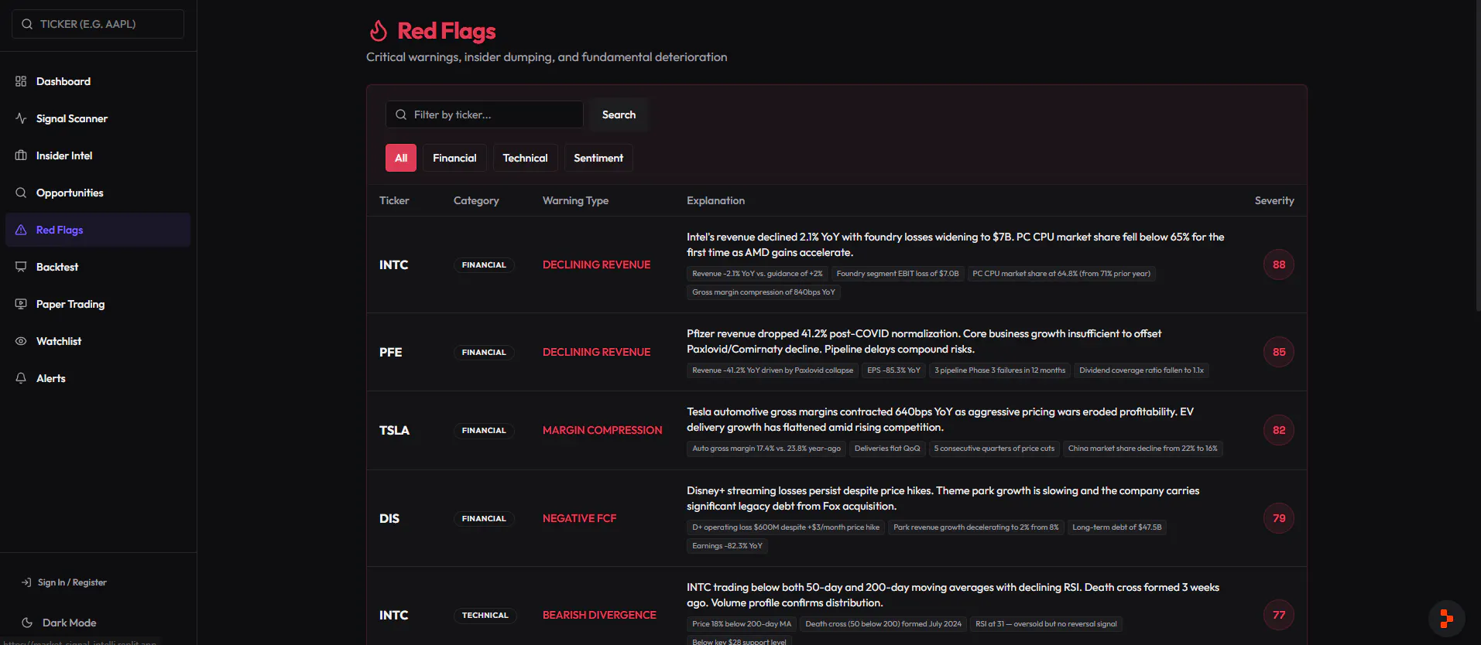Click the TSLA ticker
Screen dimensions: 1481x645
click(394, 430)
